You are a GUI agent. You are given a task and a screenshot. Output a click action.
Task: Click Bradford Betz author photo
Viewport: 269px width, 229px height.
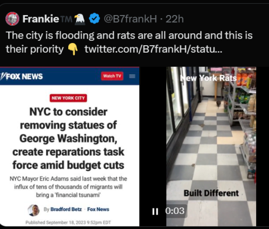pos(34,210)
